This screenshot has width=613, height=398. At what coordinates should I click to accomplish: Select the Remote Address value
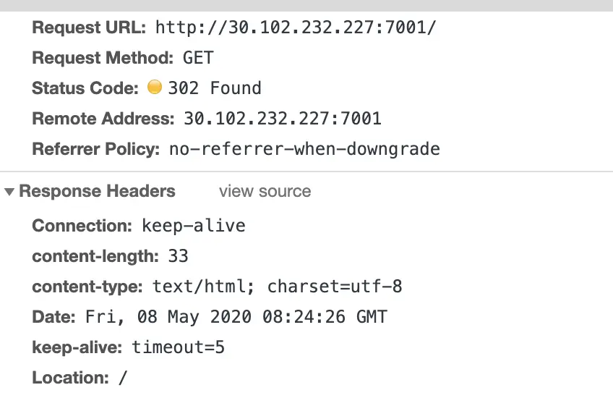coord(283,119)
